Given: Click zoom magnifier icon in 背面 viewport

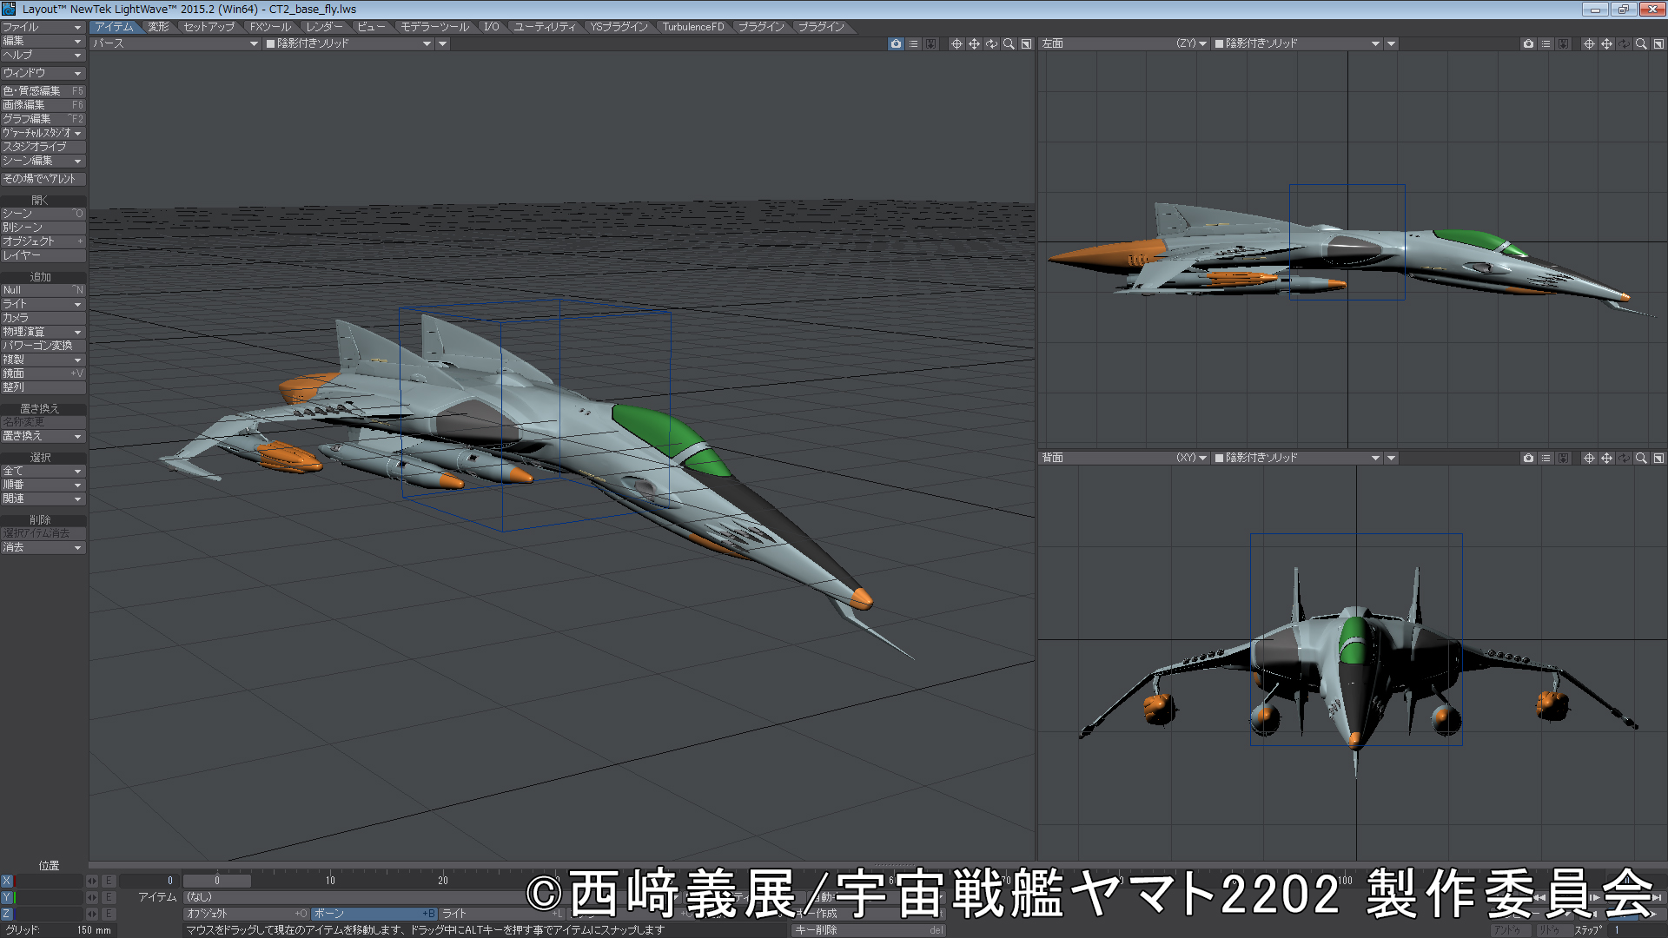Looking at the screenshot, I should (1641, 458).
